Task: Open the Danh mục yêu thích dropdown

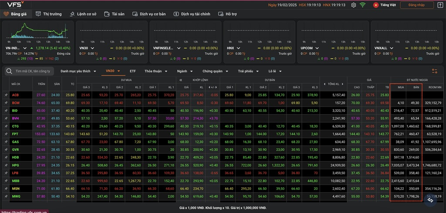Action: (78, 71)
